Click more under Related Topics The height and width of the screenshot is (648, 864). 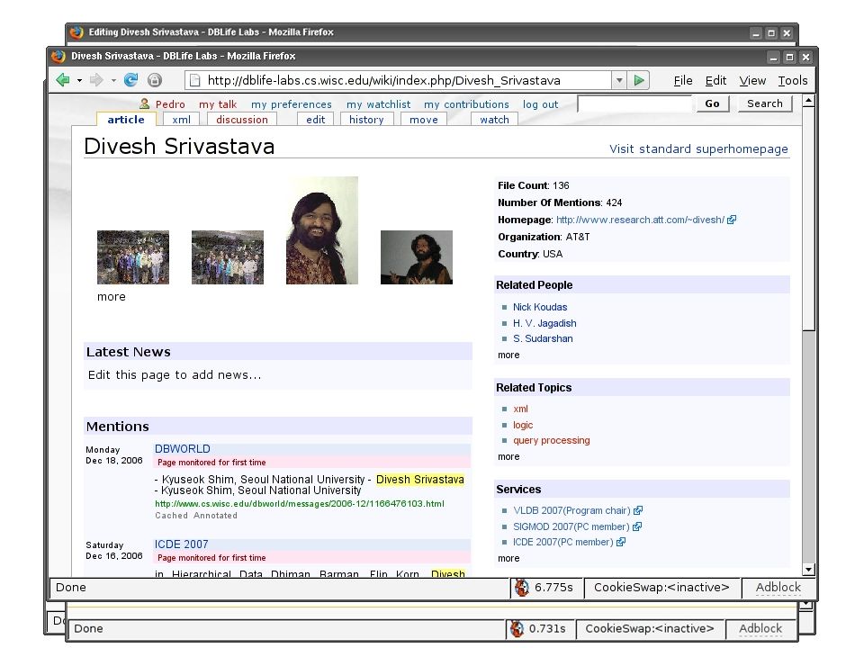(x=508, y=456)
